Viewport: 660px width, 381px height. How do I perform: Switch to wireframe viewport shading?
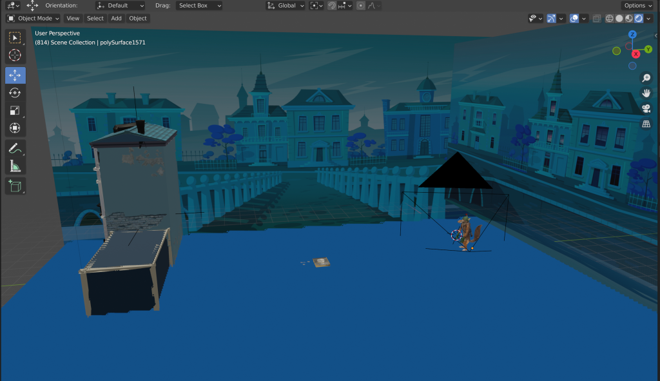[609, 19]
